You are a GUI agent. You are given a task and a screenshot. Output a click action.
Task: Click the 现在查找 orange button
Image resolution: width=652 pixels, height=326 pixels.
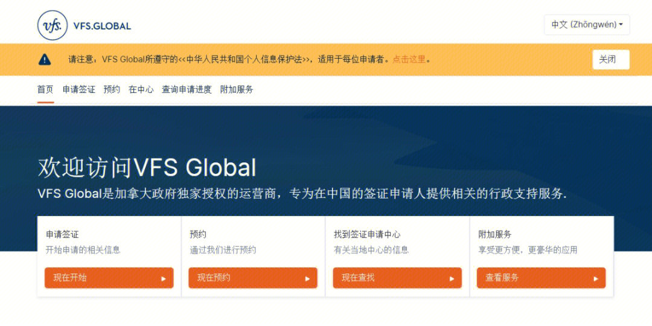(397, 278)
